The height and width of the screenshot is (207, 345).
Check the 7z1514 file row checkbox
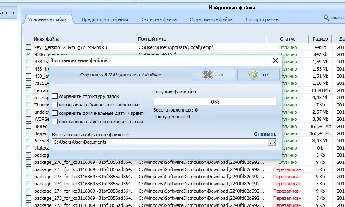pos(28,83)
